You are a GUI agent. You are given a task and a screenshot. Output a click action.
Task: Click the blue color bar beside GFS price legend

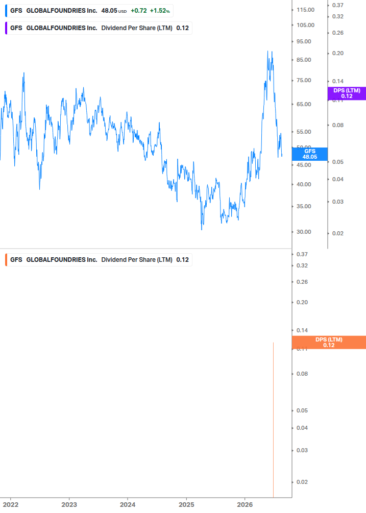click(x=6, y=11)
